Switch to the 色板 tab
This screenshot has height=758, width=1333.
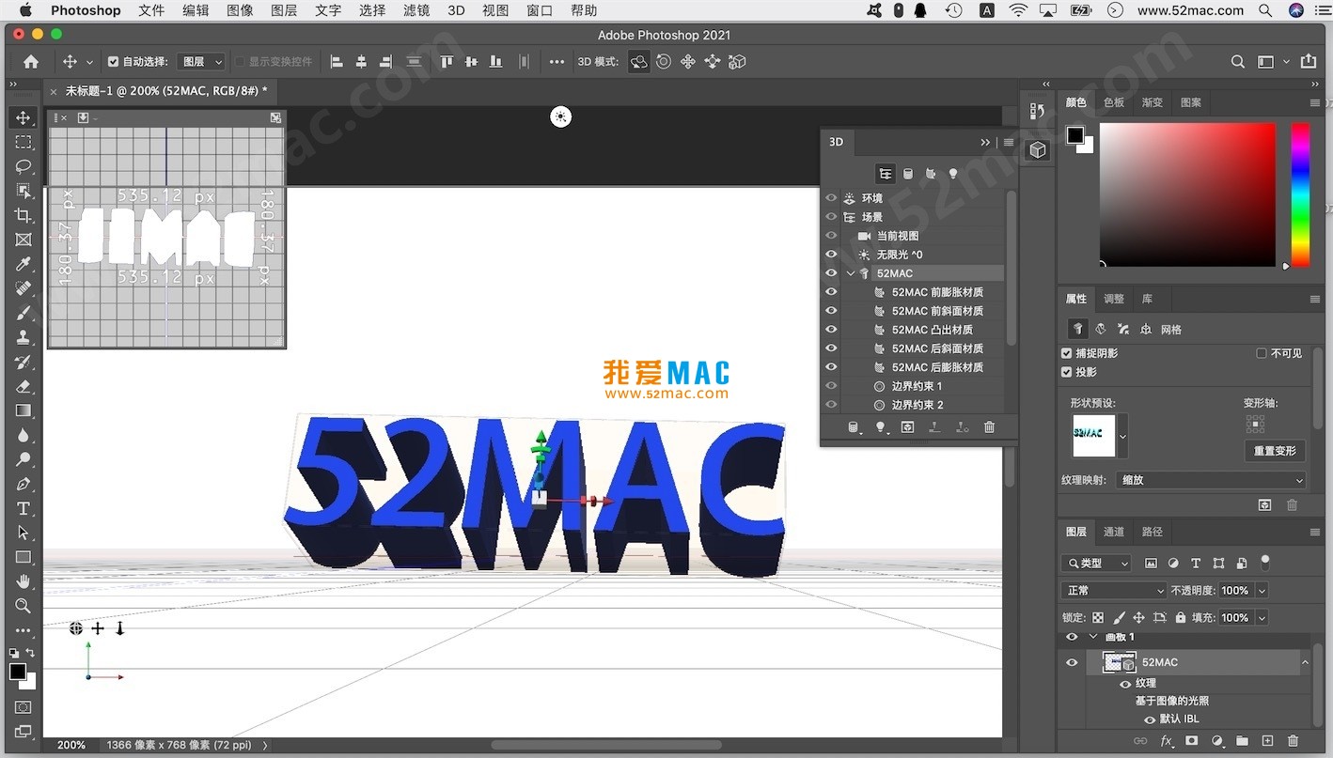[x=1114, y=102]
